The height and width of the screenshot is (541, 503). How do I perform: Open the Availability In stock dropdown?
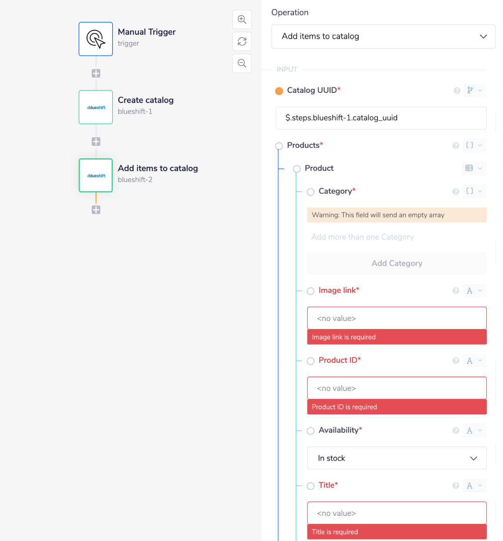point(396,458)
